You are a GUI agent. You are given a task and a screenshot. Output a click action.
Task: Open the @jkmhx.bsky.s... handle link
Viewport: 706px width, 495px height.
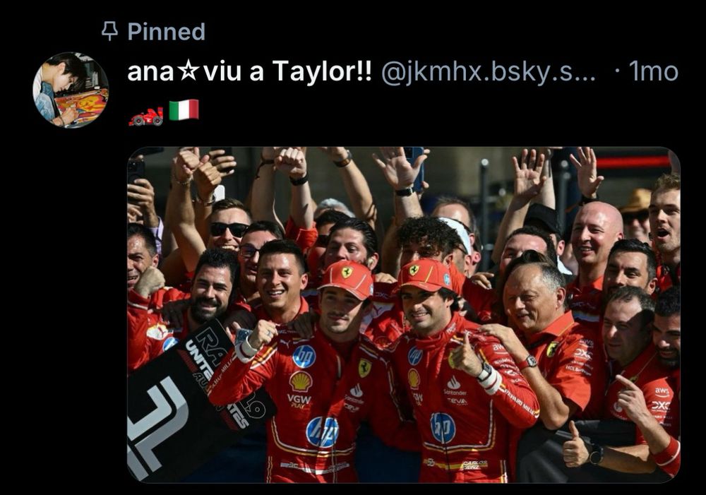point(489,71)
